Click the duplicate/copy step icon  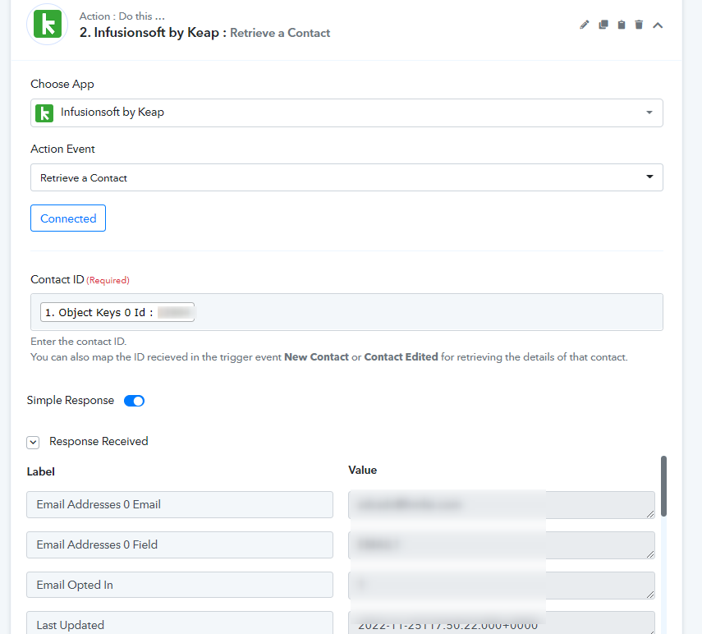603,25
